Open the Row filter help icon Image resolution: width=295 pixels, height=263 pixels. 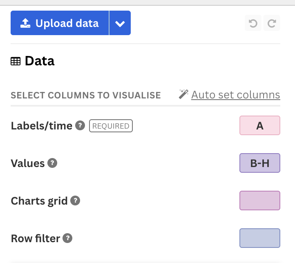pyautogui.click(x=68, y=238)
